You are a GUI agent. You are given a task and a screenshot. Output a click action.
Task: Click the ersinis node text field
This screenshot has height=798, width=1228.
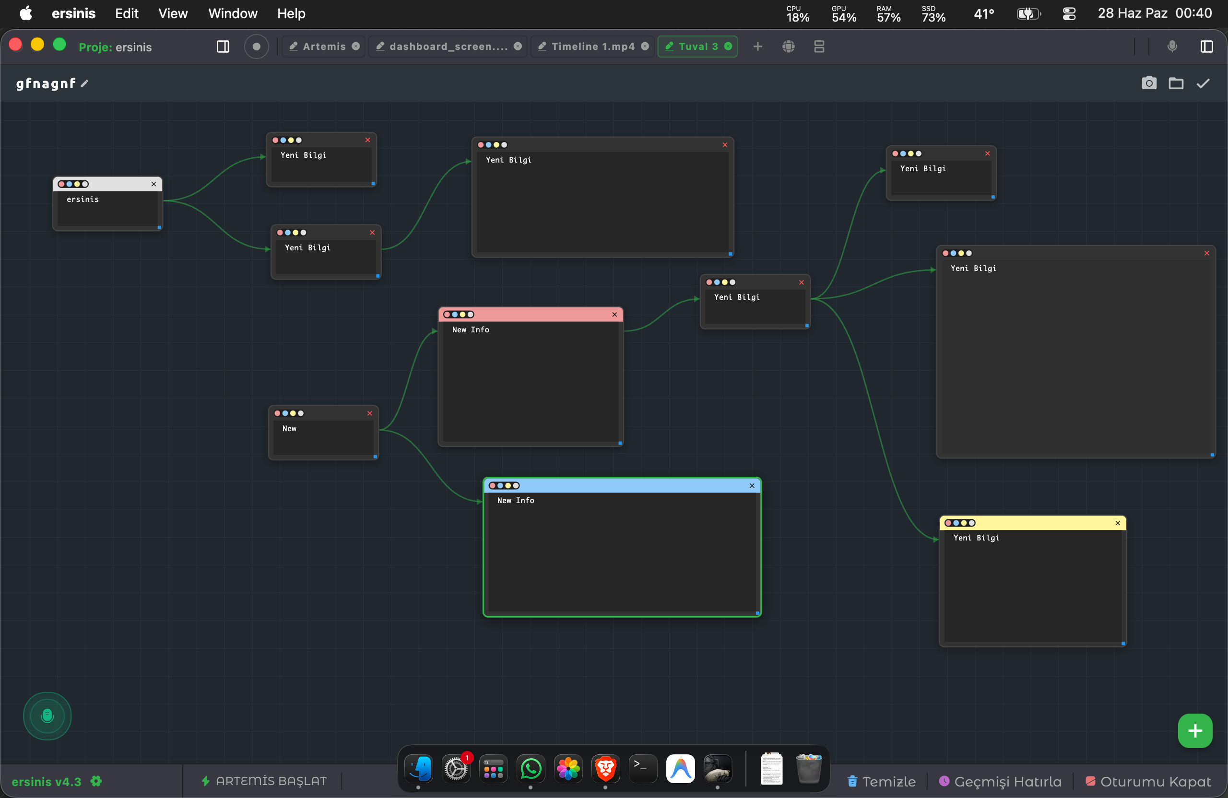[108, 209]
